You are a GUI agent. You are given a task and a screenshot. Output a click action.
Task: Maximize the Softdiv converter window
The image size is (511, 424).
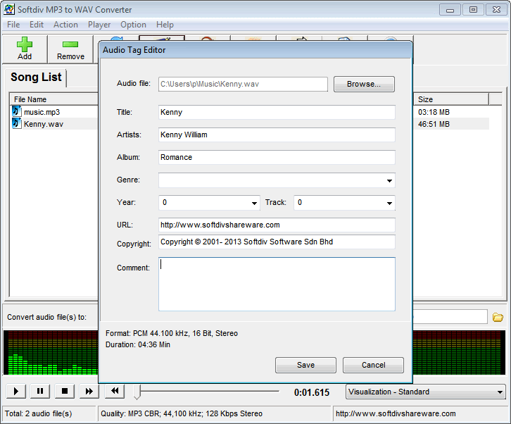pos(473,10)
